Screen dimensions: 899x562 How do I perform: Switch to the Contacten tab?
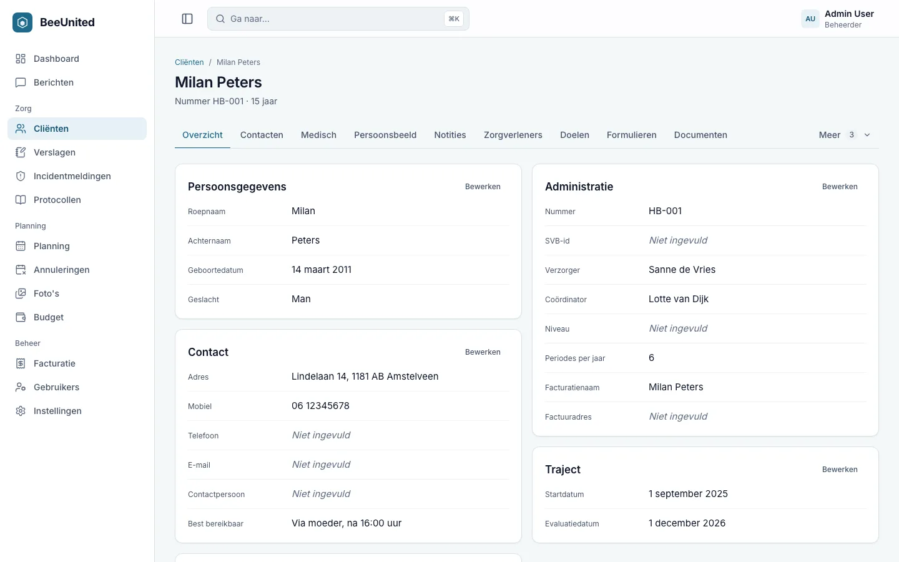[262, 135]
